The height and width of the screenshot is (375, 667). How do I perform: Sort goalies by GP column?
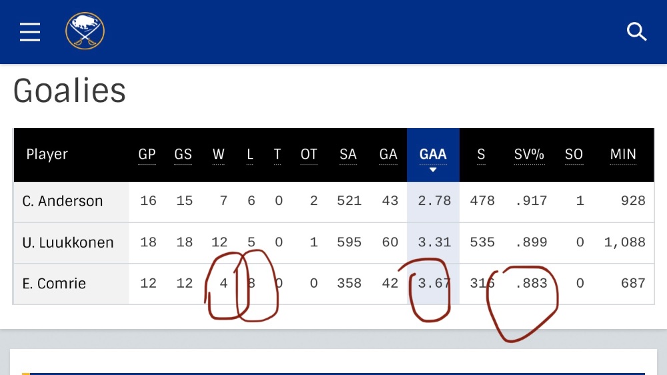[x=147, y=155]
